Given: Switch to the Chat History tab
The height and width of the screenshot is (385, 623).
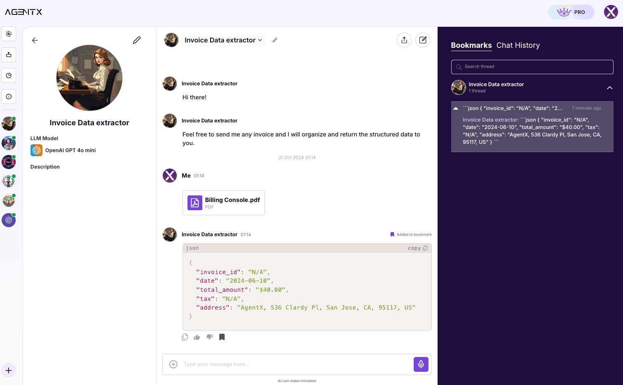Looking at the screenshot, I should click(518, 45).
